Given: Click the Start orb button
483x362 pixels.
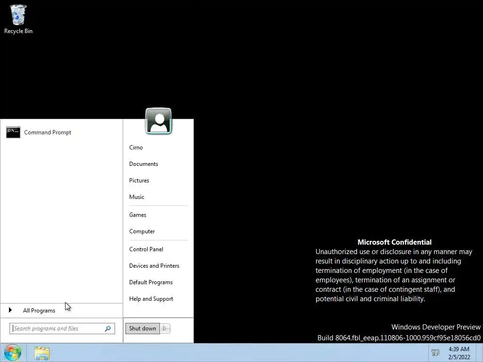Looking at the screenshot, I should (12, 353).
